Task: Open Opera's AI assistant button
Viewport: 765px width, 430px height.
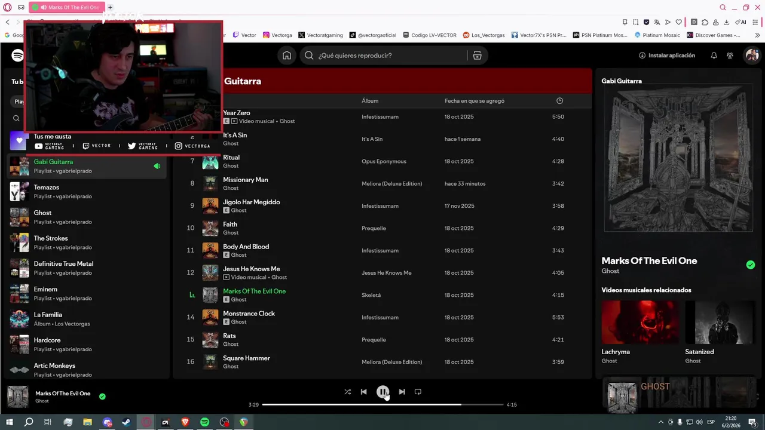Action: 741,22
